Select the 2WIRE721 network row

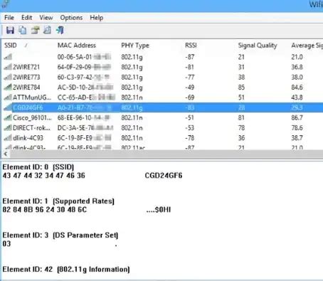tap(162, 67)
